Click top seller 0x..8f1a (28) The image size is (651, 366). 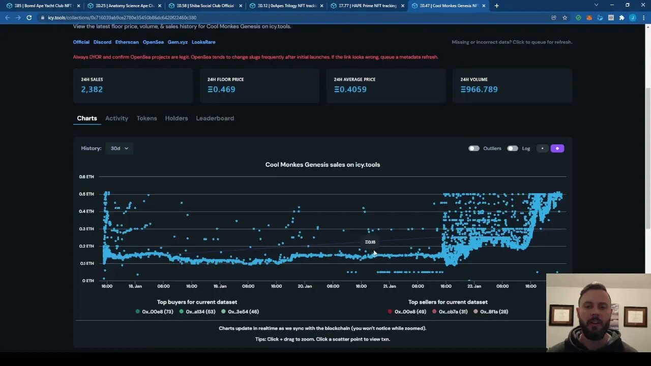click(x=491, y=312)
